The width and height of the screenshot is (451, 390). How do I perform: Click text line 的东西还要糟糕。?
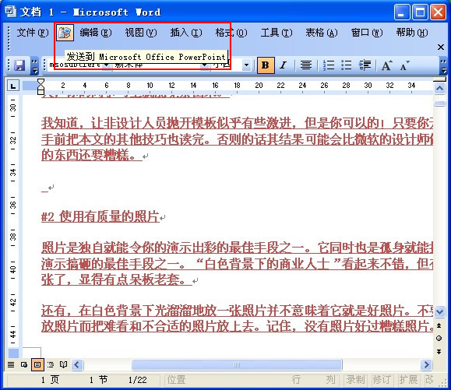92,155
